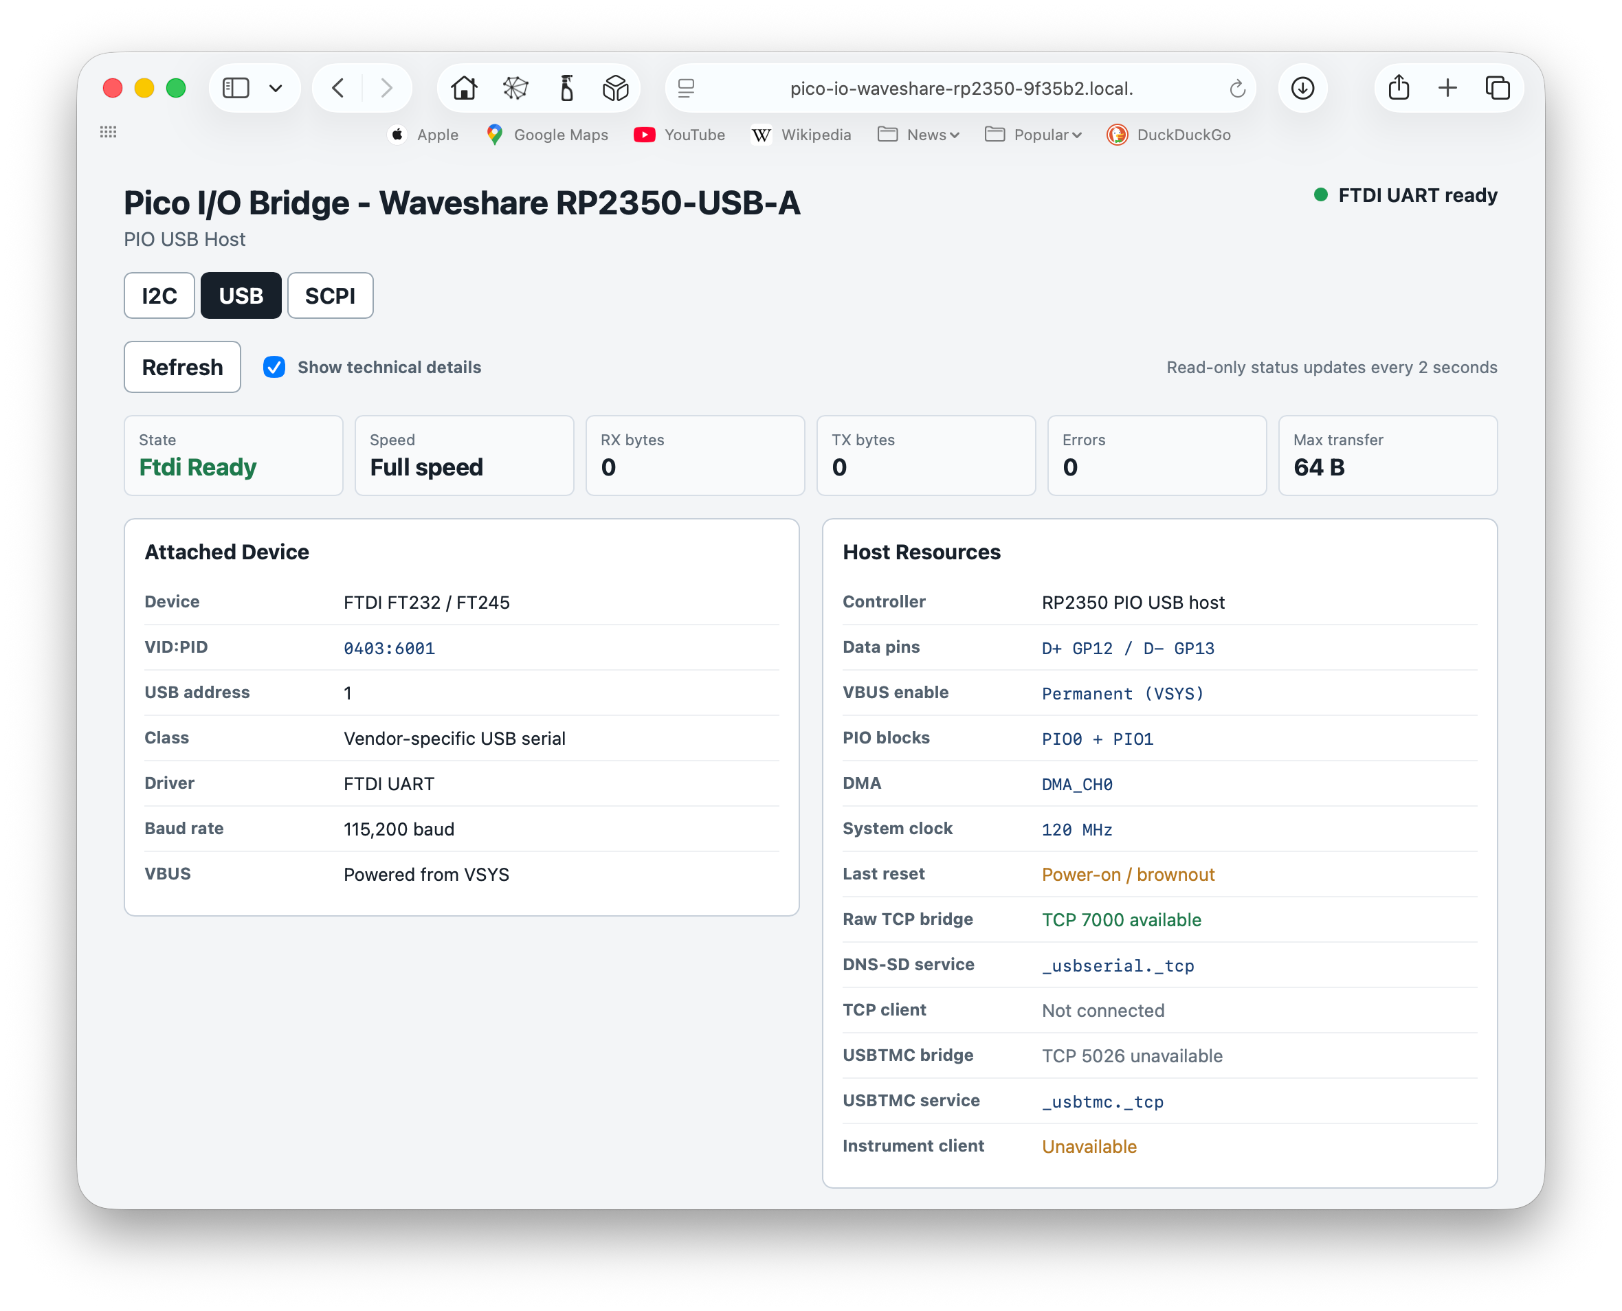Click the Permanent (VSYS) value

(x=1122, y=693)
